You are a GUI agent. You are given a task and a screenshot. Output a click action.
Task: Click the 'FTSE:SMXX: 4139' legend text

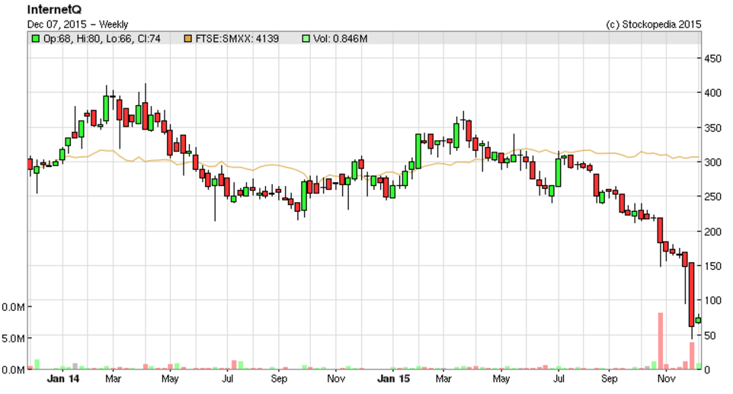tap(237, 39)
